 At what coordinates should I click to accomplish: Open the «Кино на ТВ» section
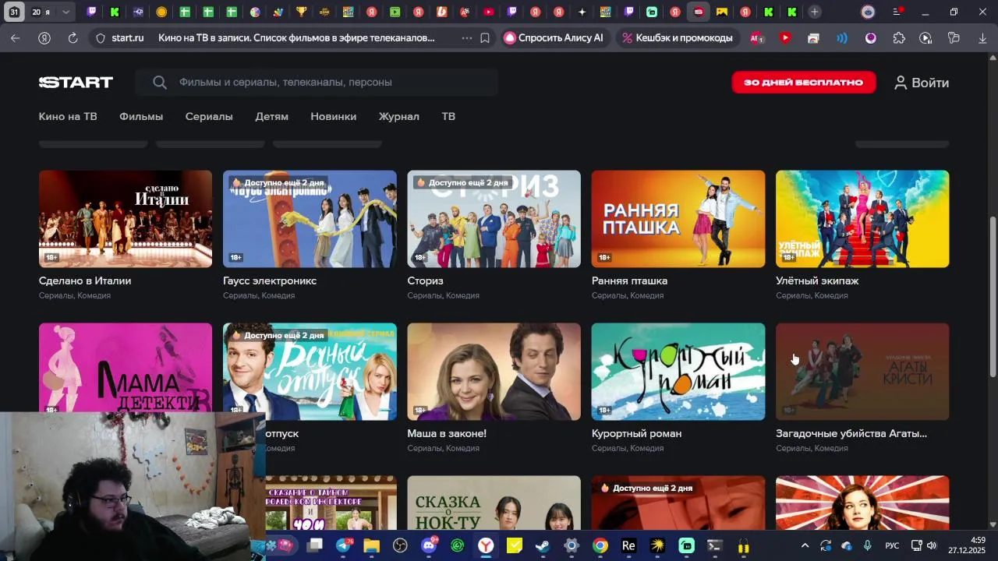click(x=68, y=116)
